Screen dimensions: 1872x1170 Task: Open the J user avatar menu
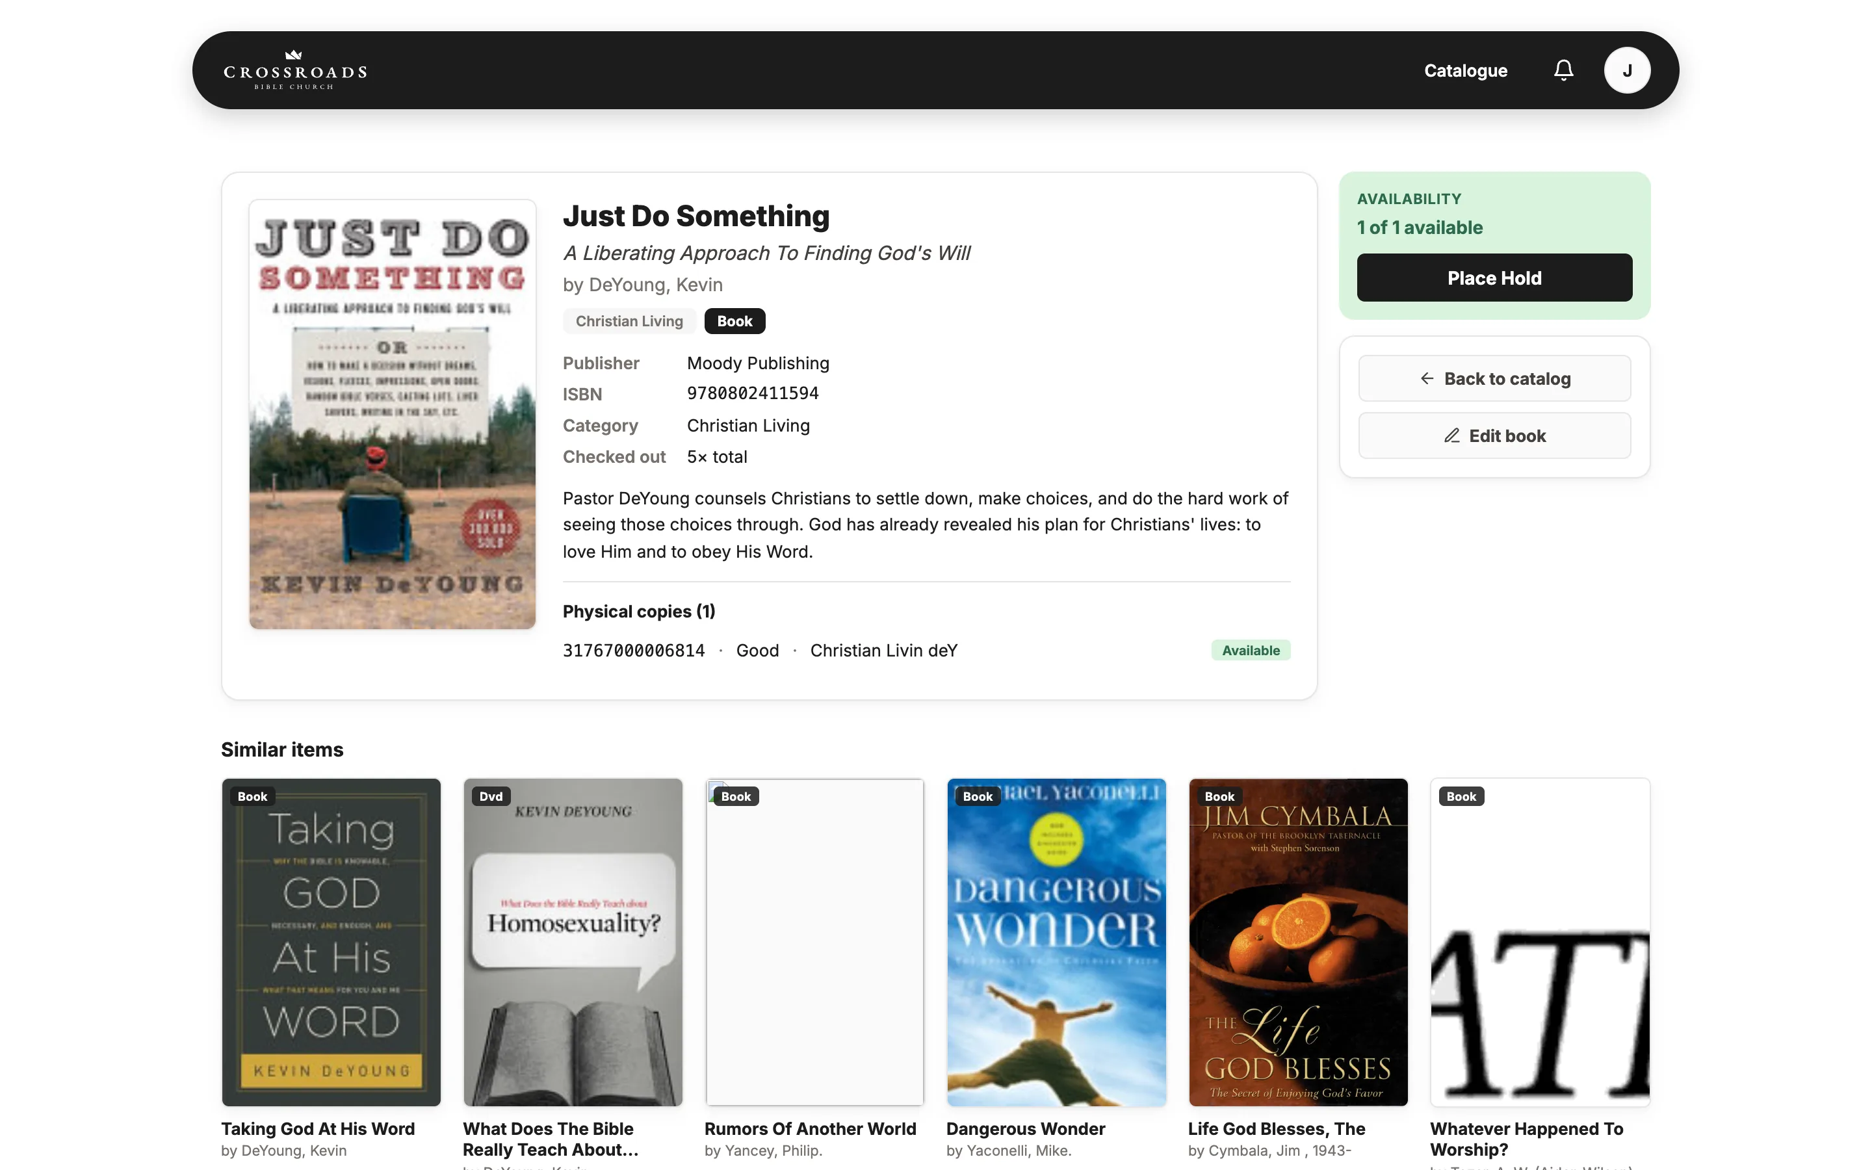[1627, 70]
